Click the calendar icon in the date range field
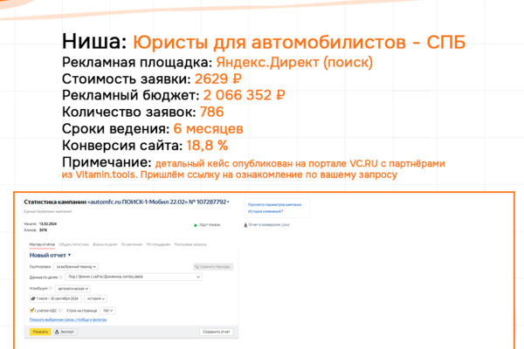 [x=33, y=298]
